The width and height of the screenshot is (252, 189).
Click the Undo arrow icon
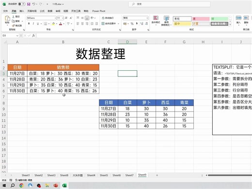point(33,4)
